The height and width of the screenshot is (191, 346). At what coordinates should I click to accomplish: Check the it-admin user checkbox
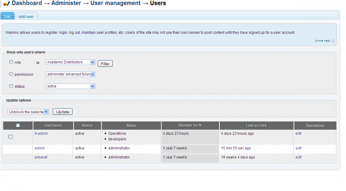[x=11, y=137]
